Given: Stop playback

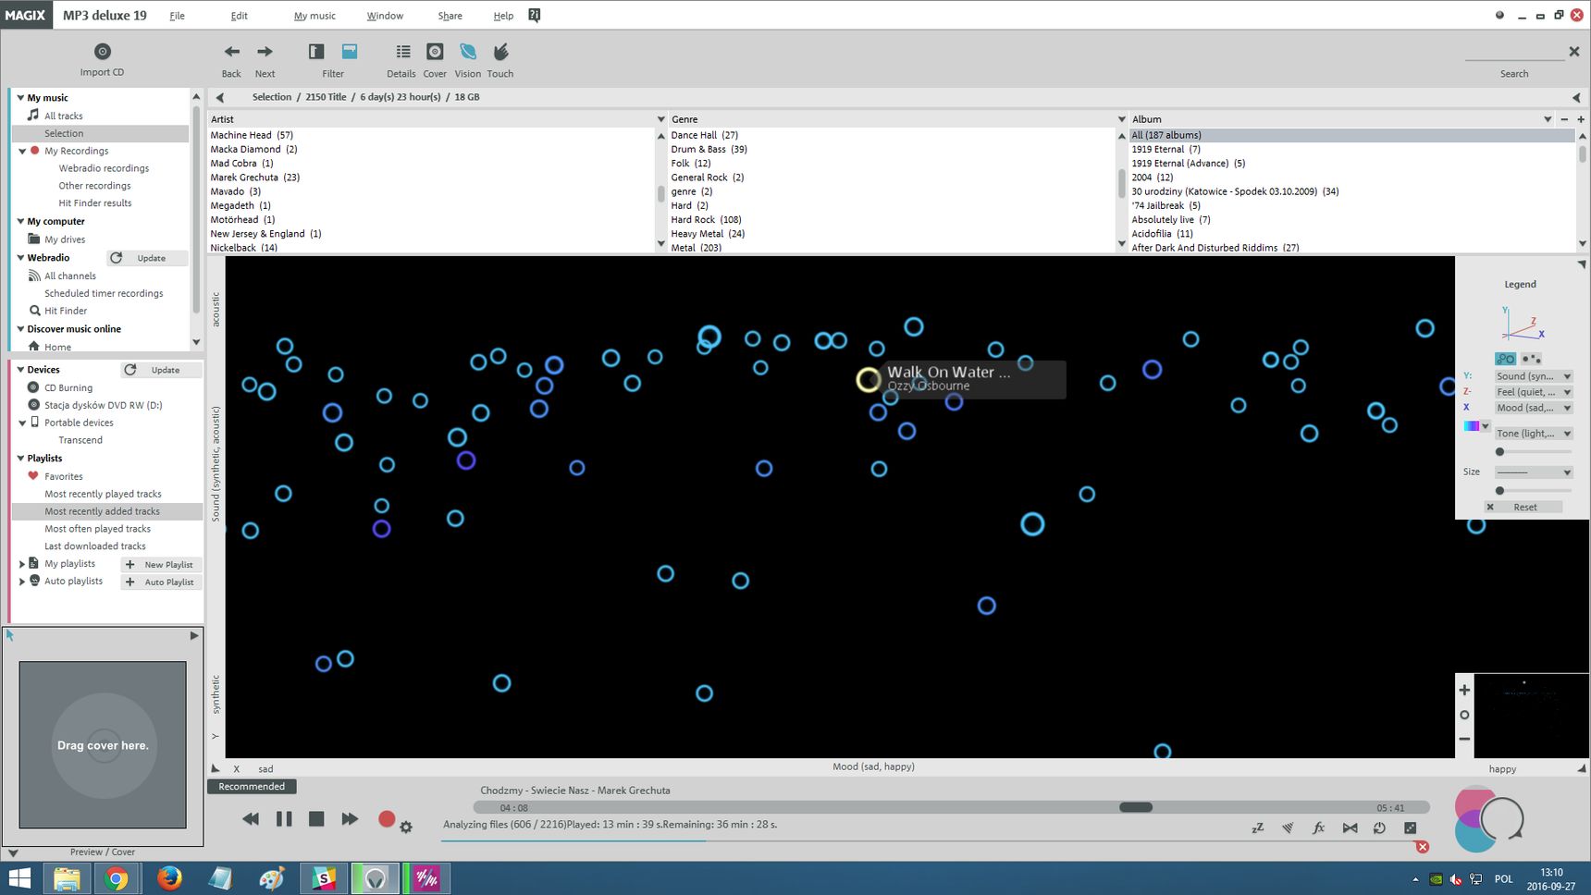Looking at the screenshot, I should point(316,818).
